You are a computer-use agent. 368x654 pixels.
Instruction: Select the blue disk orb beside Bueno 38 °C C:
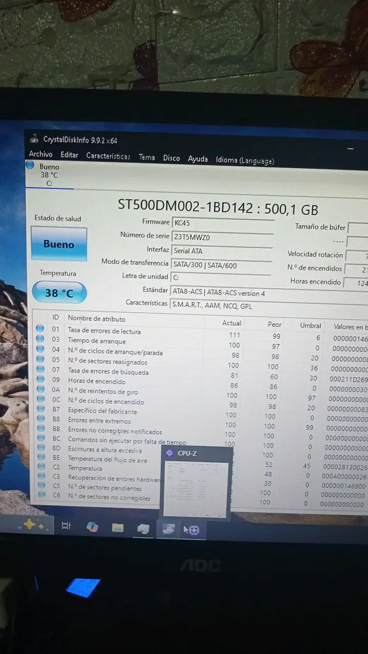(x=30, y=166)
